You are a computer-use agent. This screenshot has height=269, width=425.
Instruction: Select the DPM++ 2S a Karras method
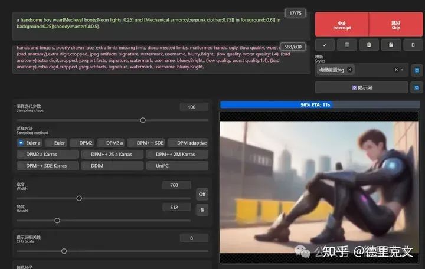coord(112,154)
